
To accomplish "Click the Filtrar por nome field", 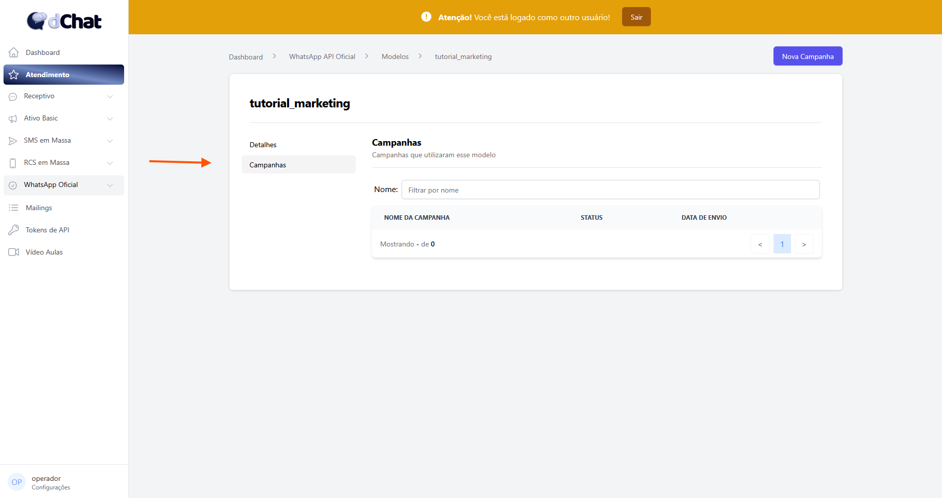I will 610,190.
